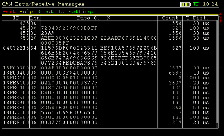224x136 pixels.
Task: Click the vertical scrollbar of message list
Action: point(217,73)
